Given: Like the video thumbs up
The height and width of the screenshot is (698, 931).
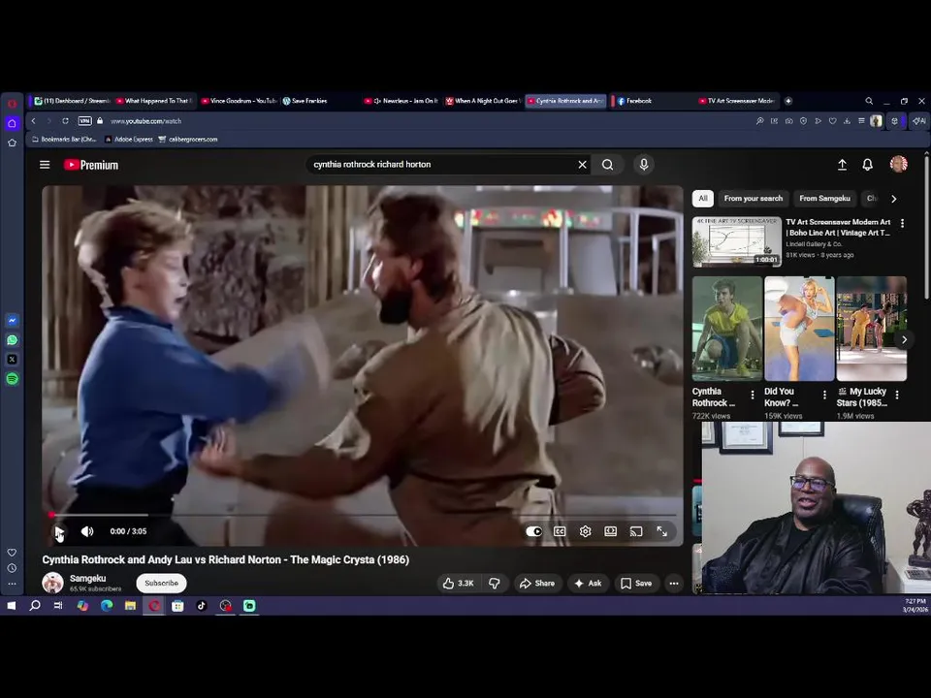Looking at the screenshot, I should [x=458, y=584].
